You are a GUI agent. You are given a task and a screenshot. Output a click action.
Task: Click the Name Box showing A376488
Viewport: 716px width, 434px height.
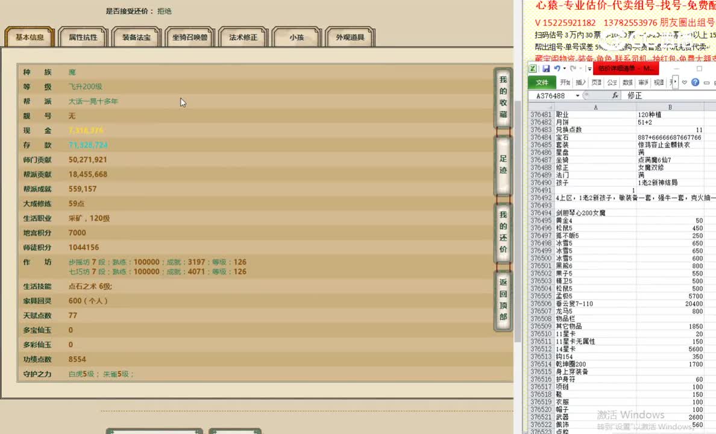click(551, 95)
